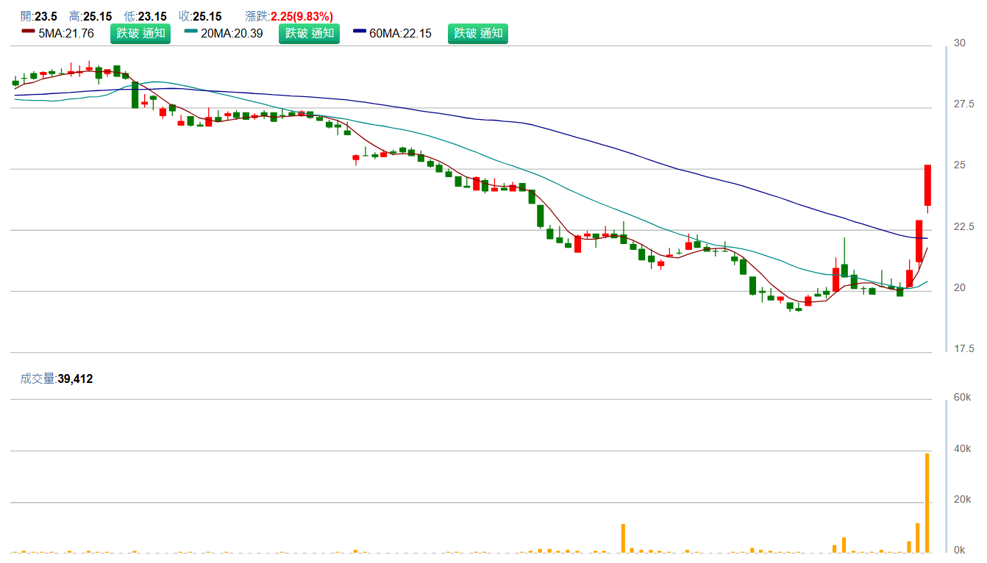Select the 跌破 通知 button beside 60MA
Image resolution: width=987 pixels, height=563 pixels.
point(478,33)
